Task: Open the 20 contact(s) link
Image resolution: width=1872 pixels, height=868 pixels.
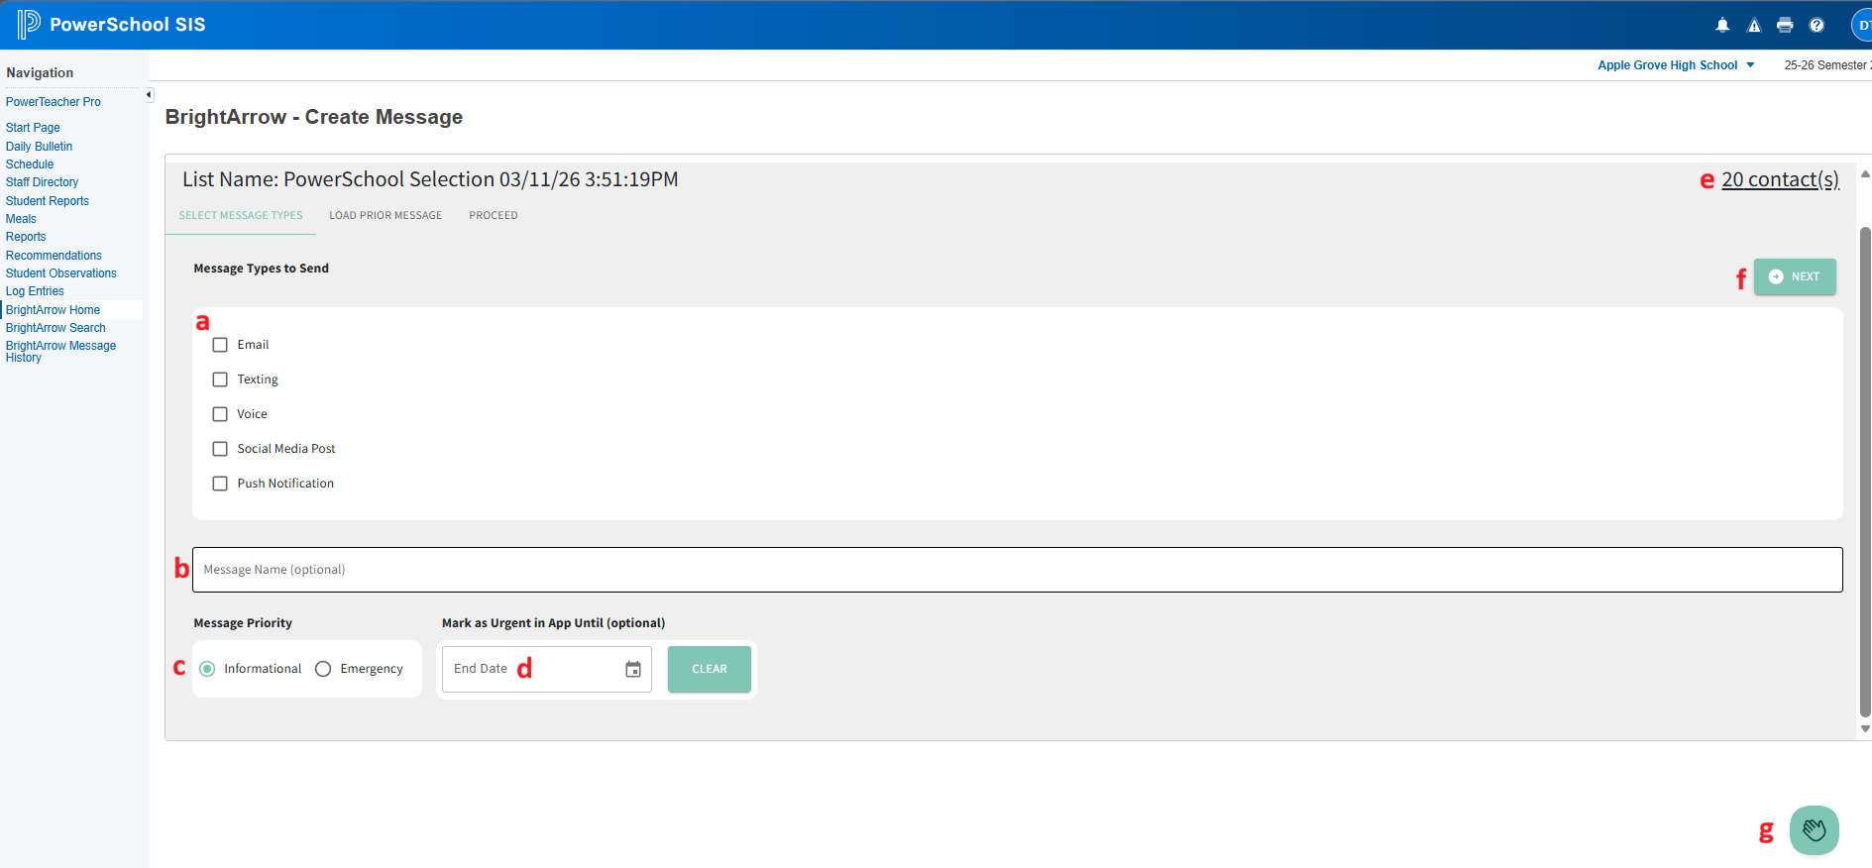Action: click(1780, 179)
